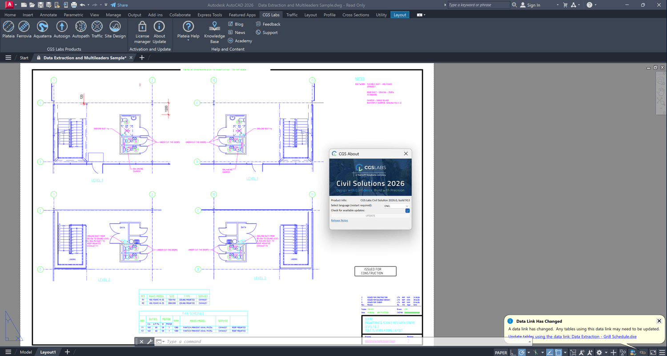Image resolution: width=667 pixels, height=356 pixels.
Task: Open the AutoCAD application menu
Action: 9,5
